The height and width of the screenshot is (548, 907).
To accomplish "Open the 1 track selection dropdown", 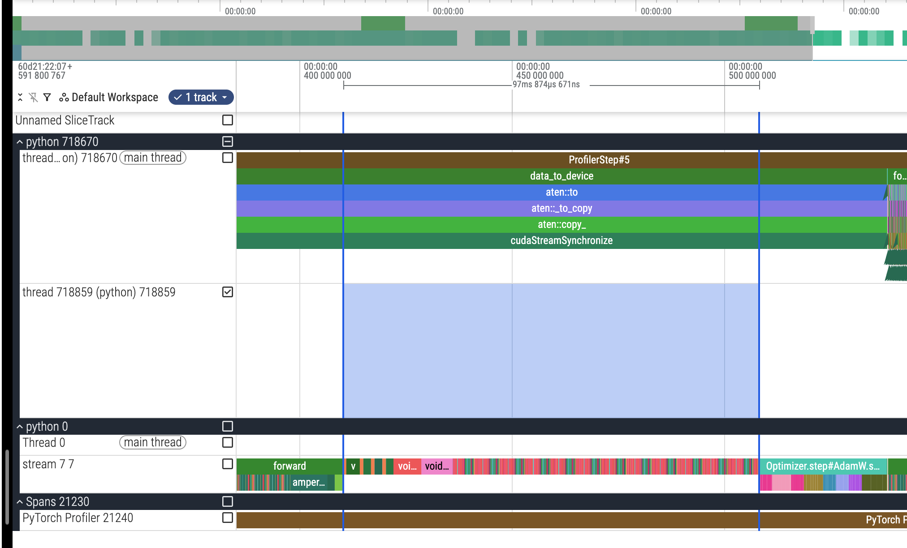I will pos(201,97).
